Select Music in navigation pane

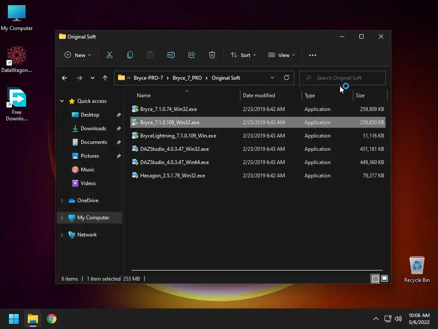point(87,170)
